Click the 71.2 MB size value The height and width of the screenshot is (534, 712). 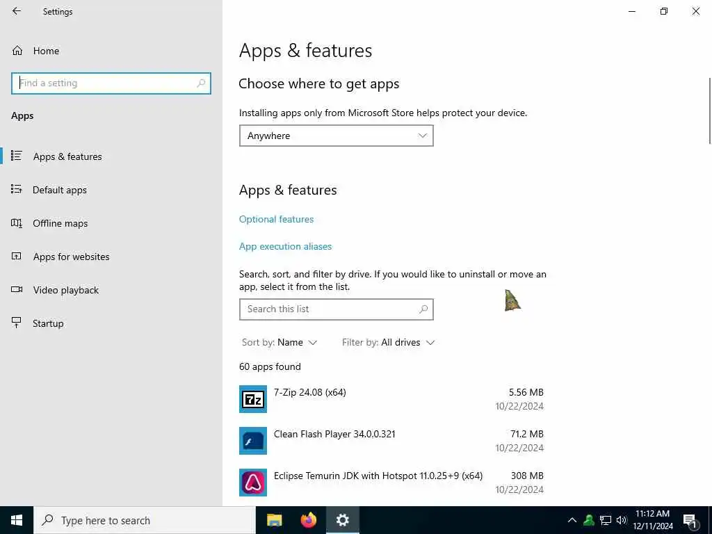pos(527,434)
